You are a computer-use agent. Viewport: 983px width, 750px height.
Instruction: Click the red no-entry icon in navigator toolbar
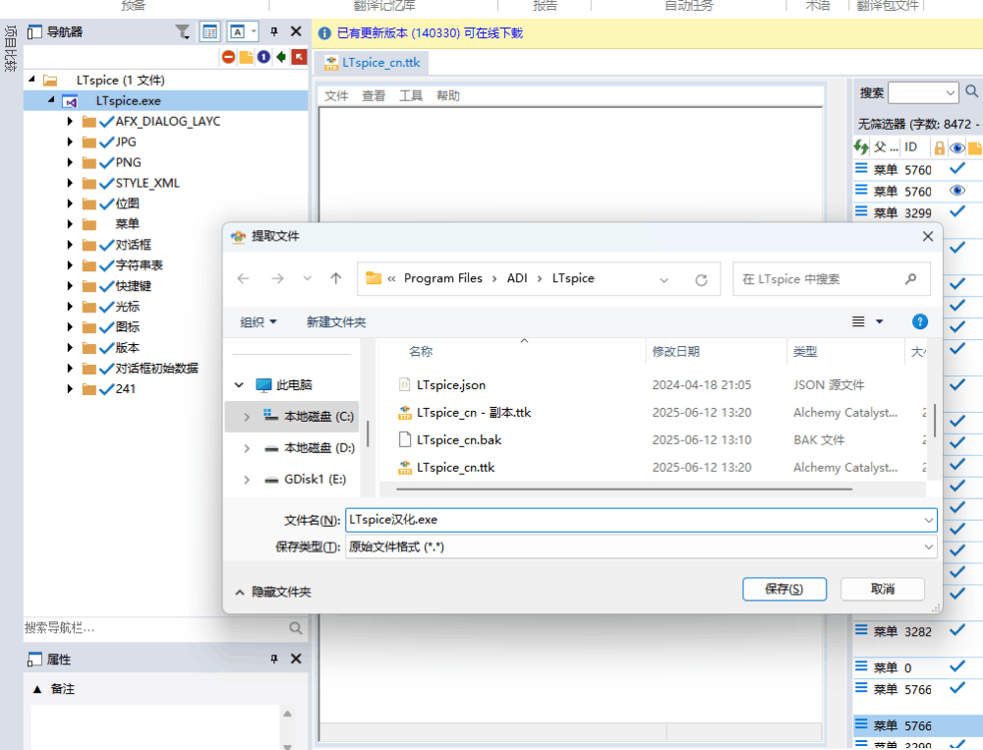(x=228, y=57)
